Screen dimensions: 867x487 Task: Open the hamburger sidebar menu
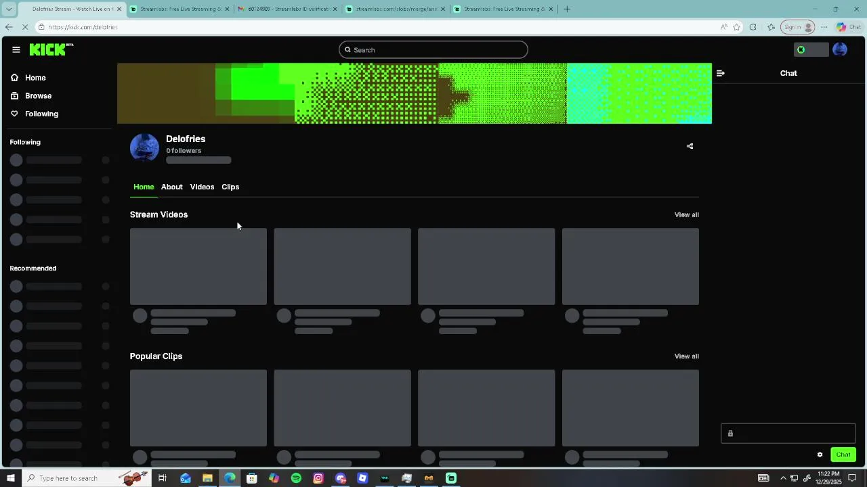tap(16, 49)
